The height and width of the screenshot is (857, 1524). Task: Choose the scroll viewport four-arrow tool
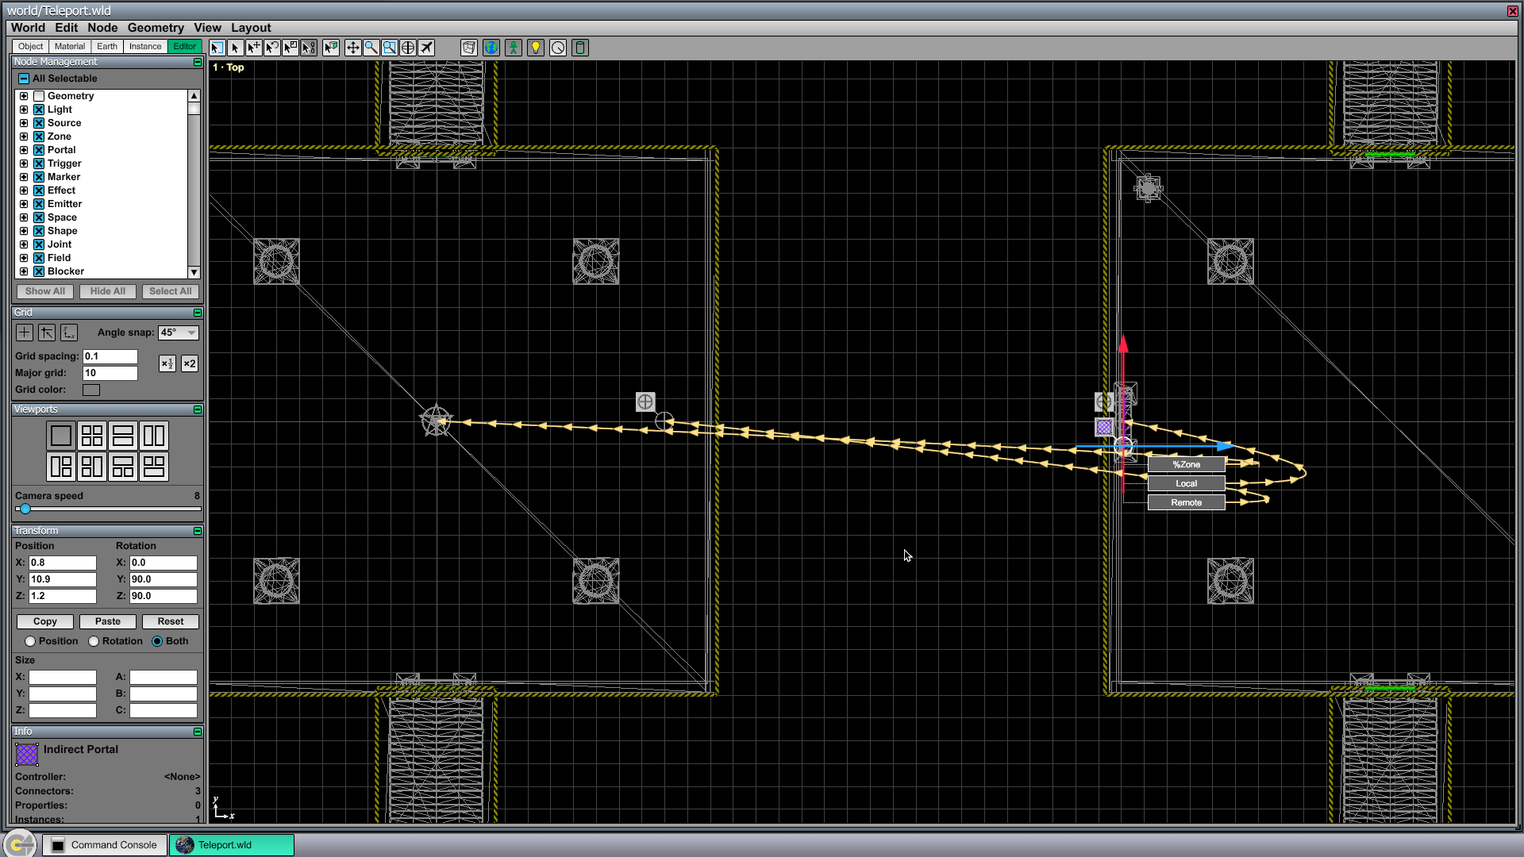(x=352, y=48)
